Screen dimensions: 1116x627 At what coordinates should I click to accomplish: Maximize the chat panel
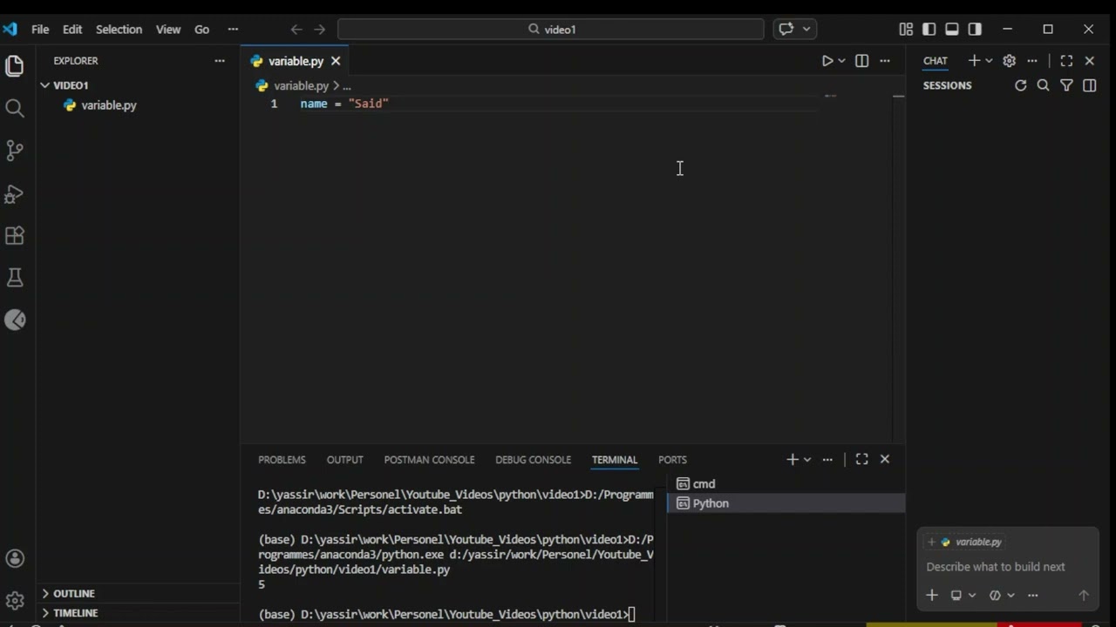pos(1066,60)
